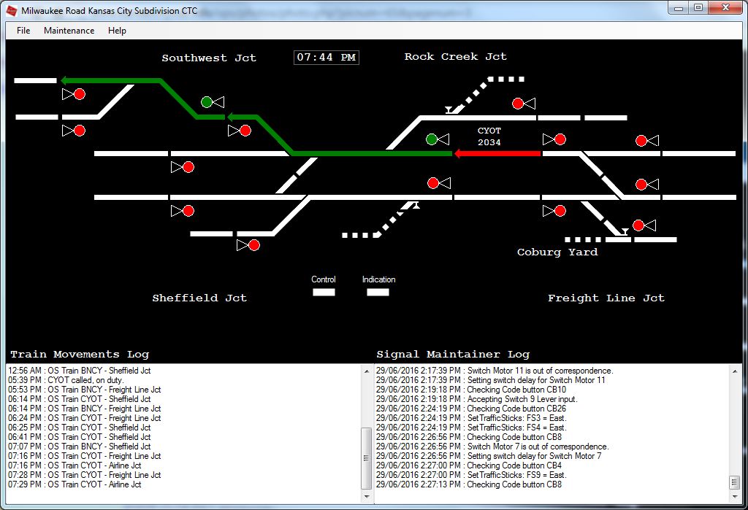Click the Train Movements Log scroll-up arrow

click(x=367, y=371)
